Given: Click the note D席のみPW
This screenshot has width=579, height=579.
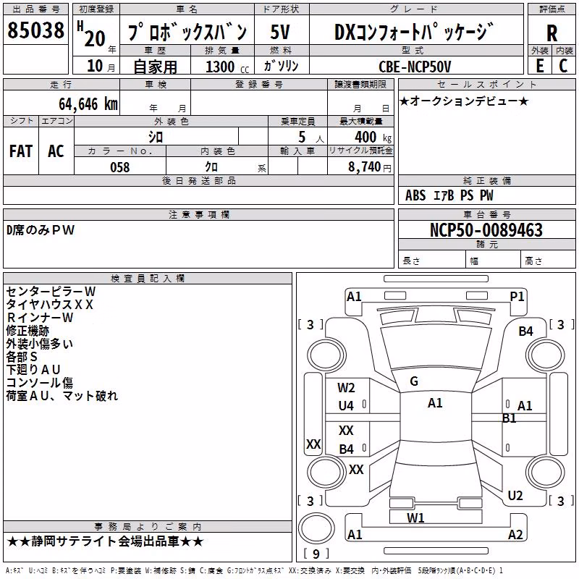Looking at the screenshot, I should click(41, 230).
